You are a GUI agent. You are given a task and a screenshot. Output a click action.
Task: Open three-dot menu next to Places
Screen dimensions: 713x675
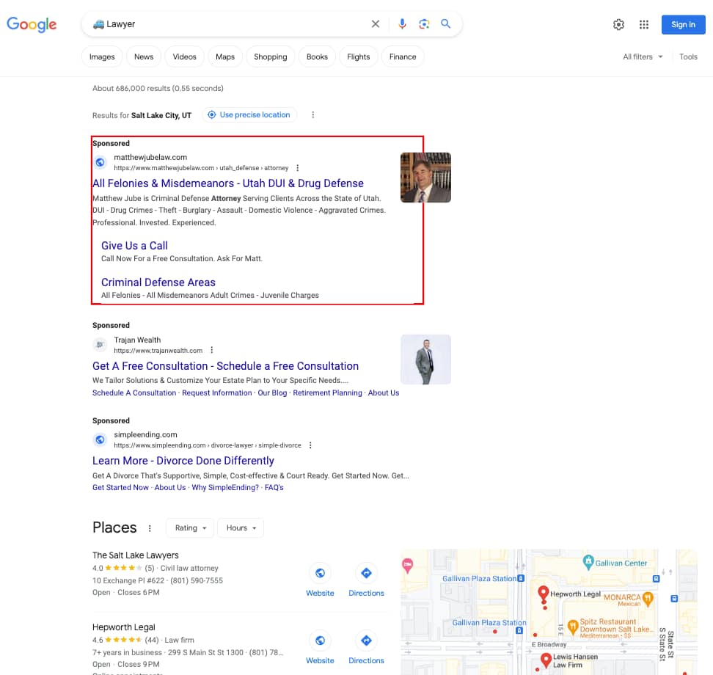(150, 528)
